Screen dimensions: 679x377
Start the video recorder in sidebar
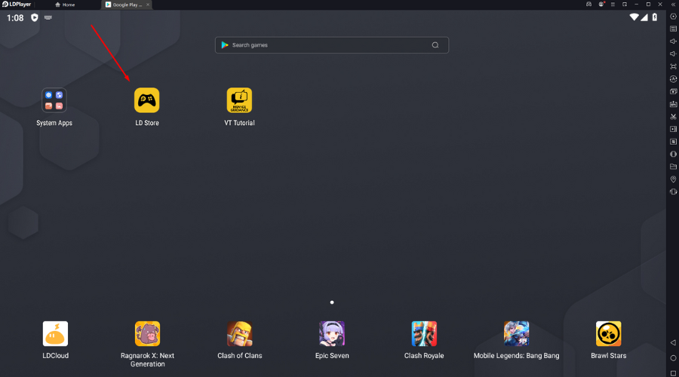(x=674, y=129)
